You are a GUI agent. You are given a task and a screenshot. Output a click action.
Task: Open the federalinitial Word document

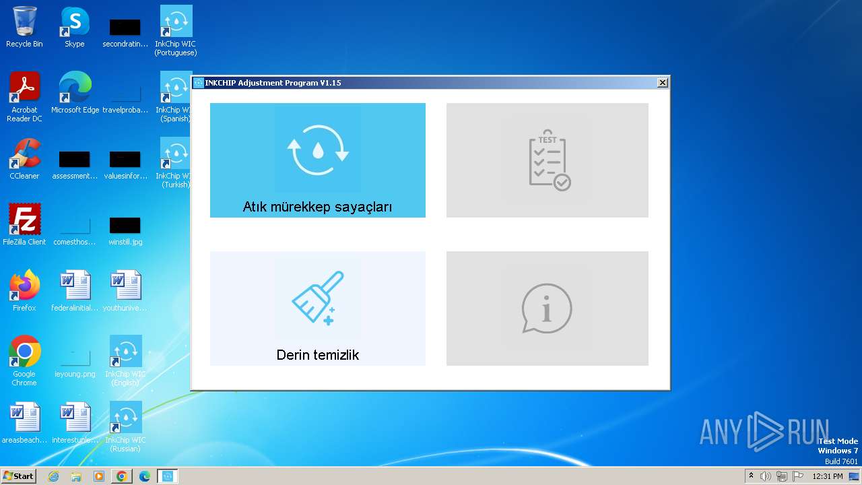[75, 291]
